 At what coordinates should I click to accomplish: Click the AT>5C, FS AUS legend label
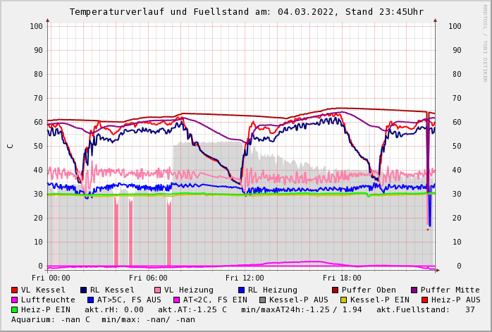(129, 300)
